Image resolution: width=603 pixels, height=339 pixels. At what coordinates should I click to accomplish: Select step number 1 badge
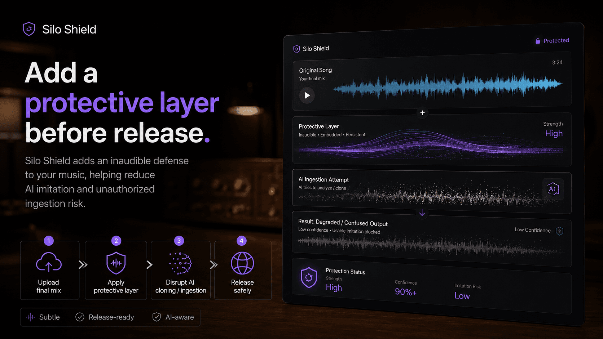click(x=49, y=241)
